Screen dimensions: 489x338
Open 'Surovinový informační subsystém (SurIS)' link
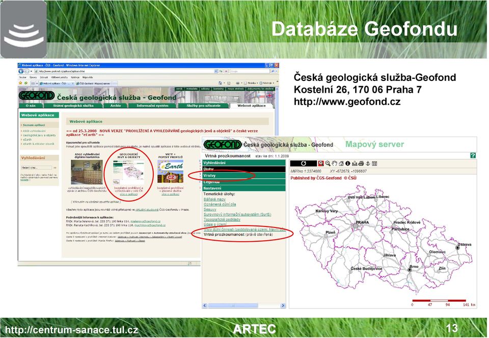[x=237, y=214]
